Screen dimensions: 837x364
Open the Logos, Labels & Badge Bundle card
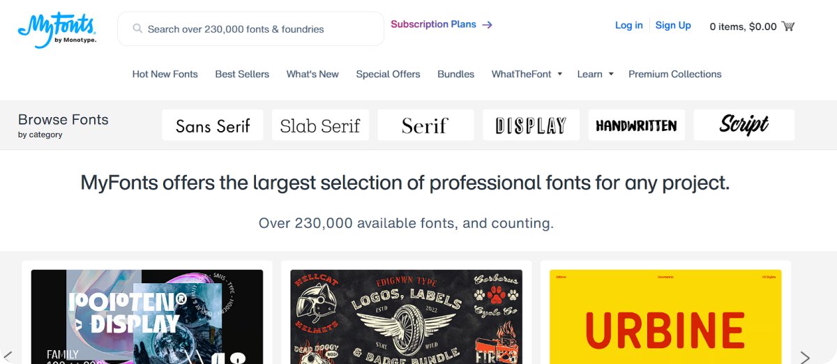(406, 317)
